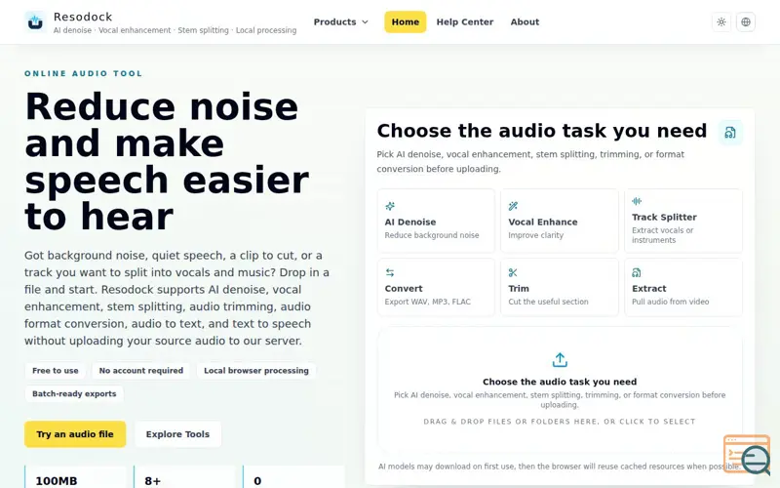Select the Trim task label
This screenshot has height=488, width=780.
[519, 288]
